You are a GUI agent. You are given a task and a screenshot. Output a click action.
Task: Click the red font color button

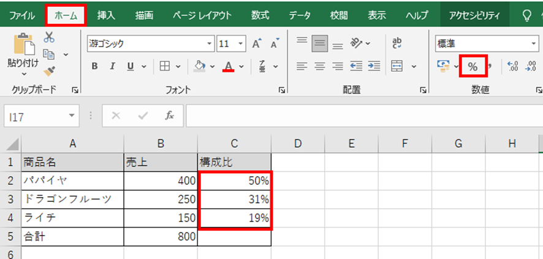click(229, 66)
